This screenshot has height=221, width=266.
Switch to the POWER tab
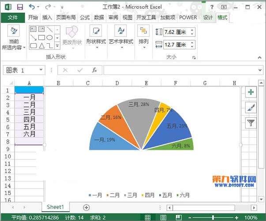(x=188, y=18)
